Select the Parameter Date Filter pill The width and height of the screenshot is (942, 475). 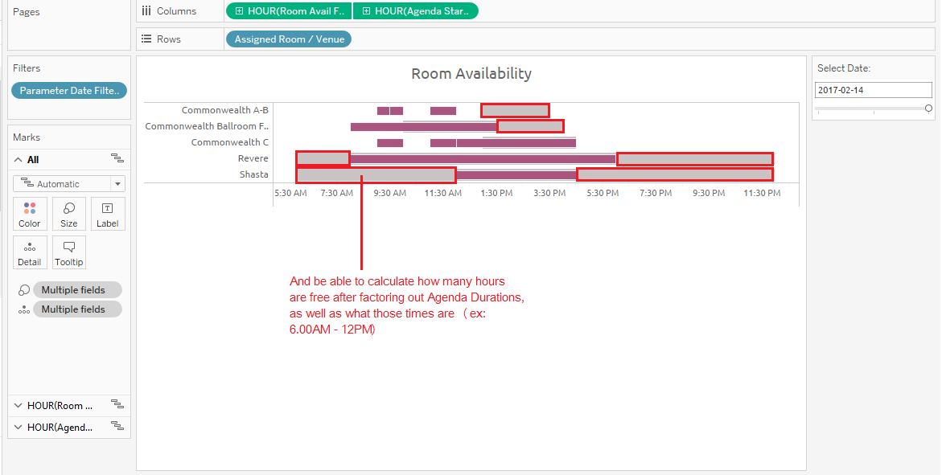pyautogui.click(x=68, y=90)
